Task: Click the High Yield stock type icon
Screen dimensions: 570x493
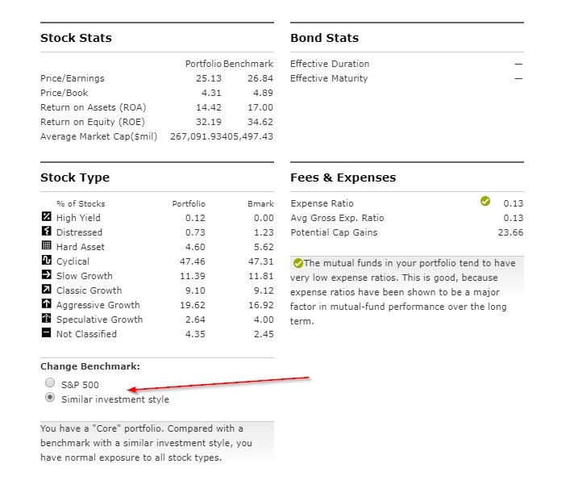Action: (46, 217)
